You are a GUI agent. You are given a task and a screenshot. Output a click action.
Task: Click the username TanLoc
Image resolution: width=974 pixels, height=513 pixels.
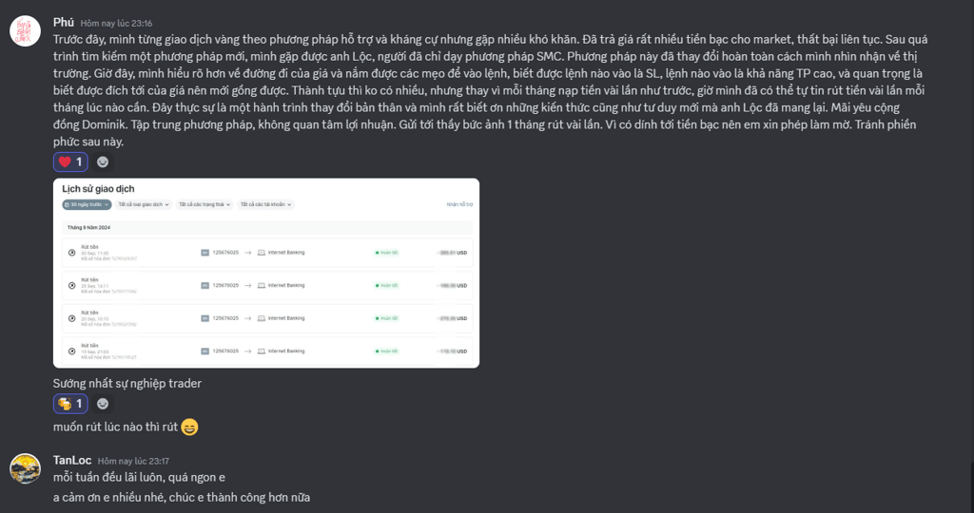pyautogui.click(x=72, y=460)
